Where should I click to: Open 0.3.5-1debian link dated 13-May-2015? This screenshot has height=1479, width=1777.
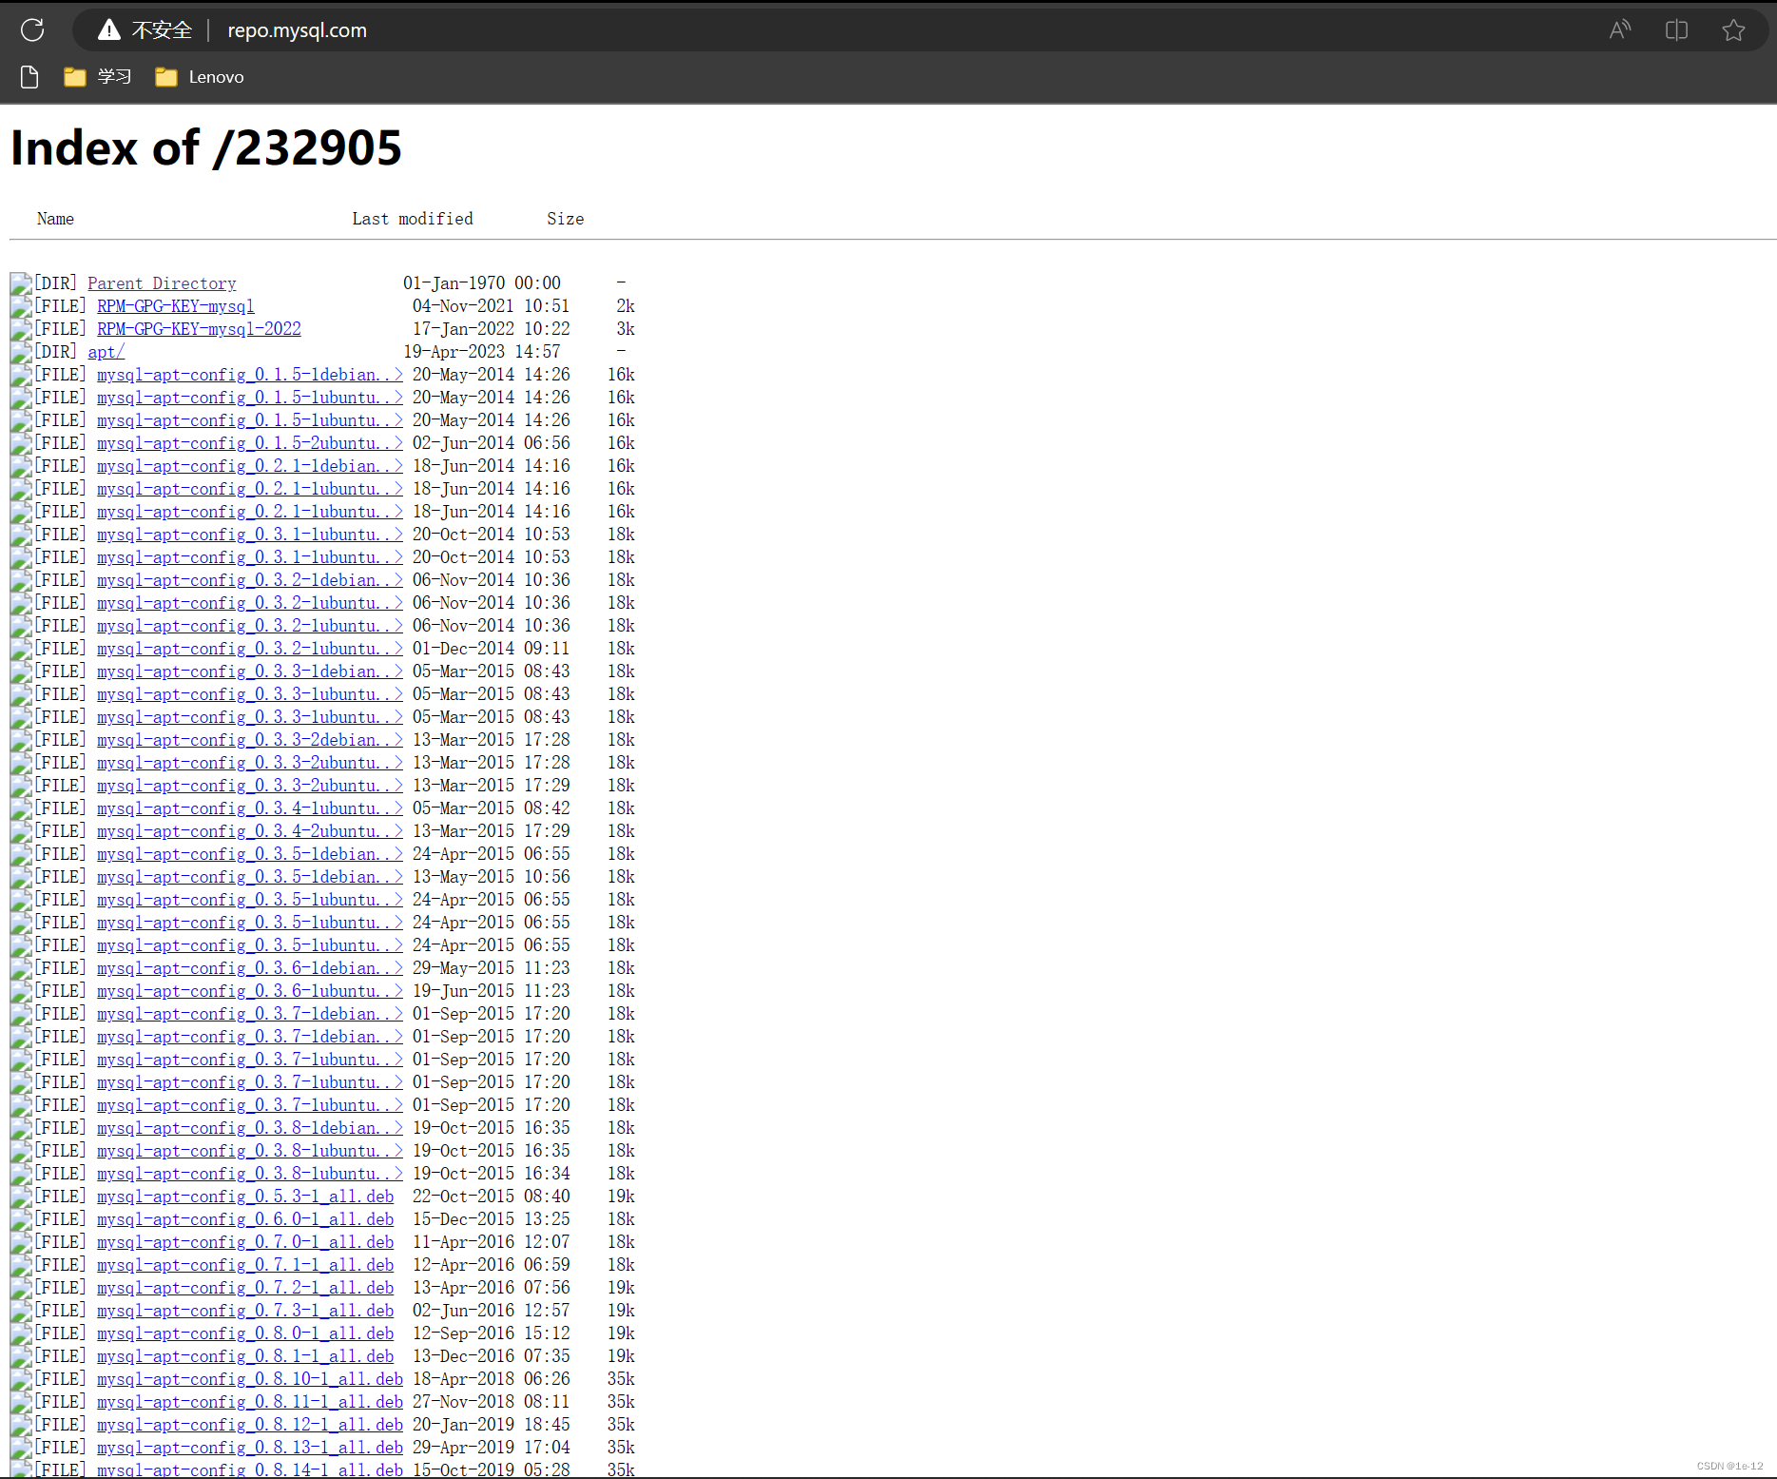250,877
